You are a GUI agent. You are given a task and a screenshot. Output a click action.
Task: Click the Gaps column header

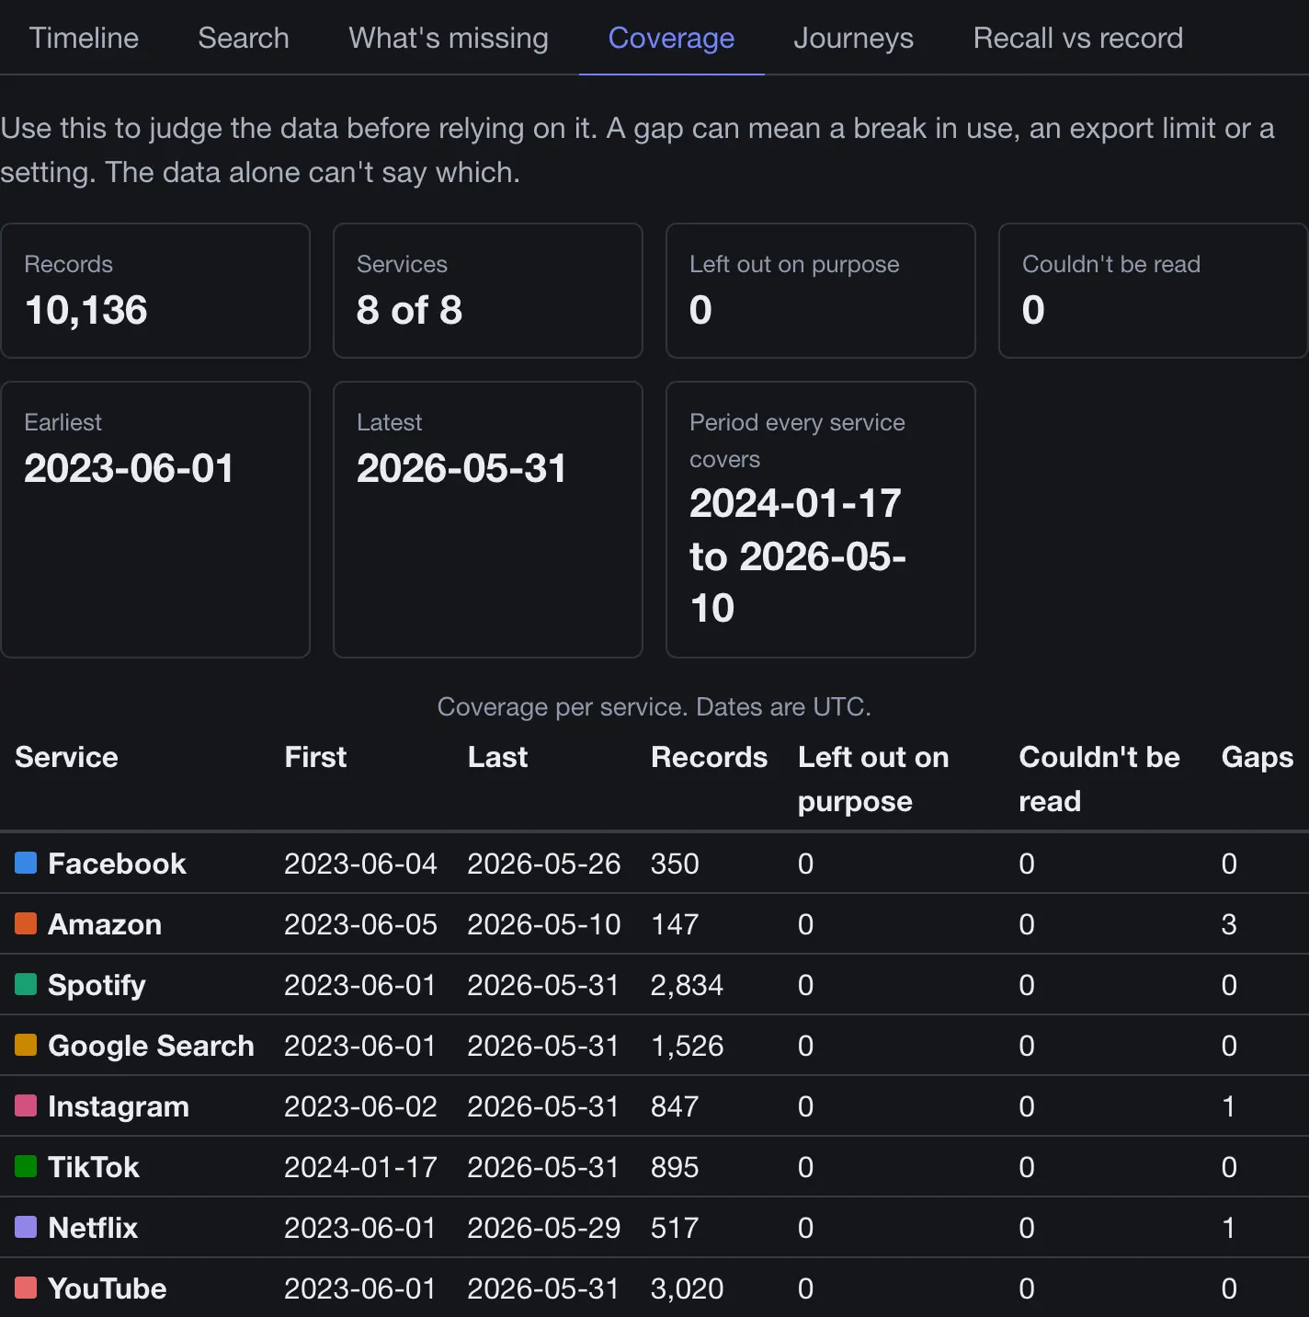(x=1257, y=757)
